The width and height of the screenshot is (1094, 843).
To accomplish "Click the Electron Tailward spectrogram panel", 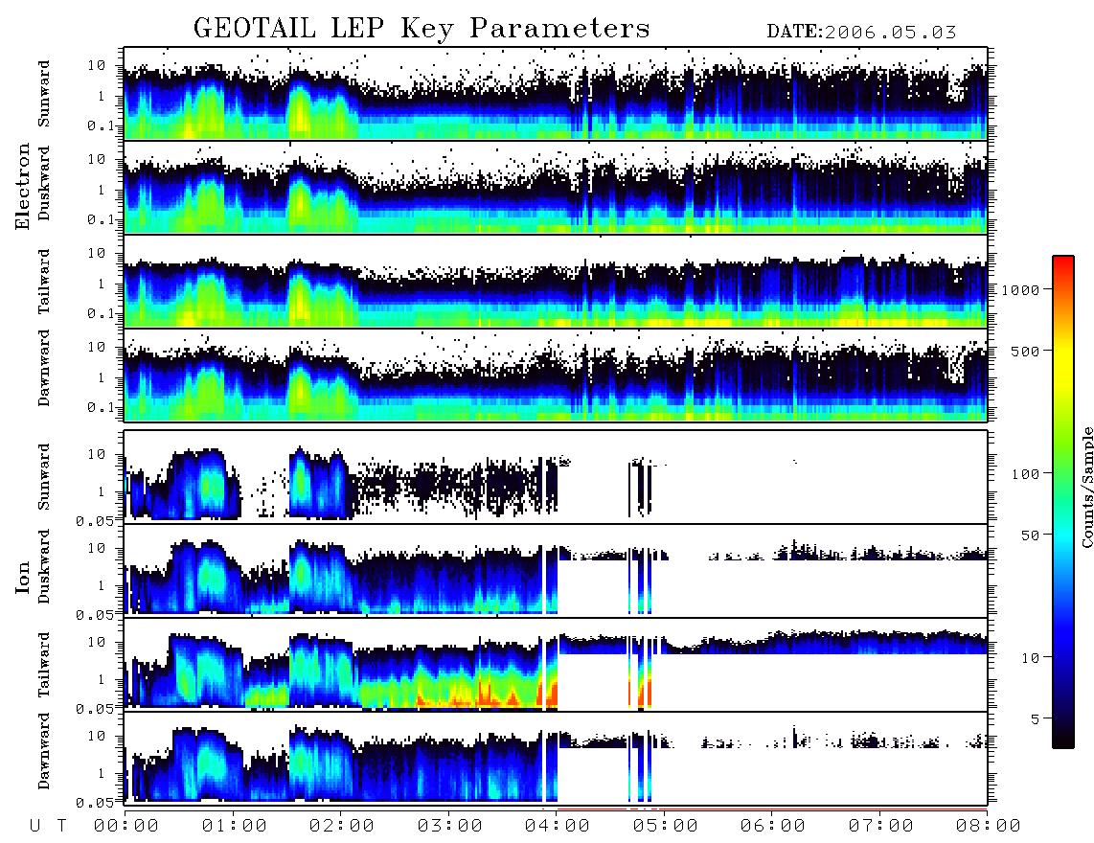I will click(556, 281).
